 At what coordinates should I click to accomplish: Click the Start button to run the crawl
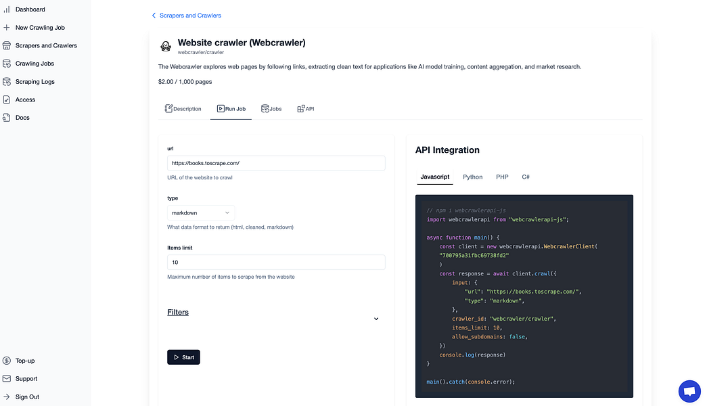tap(183, 357)
